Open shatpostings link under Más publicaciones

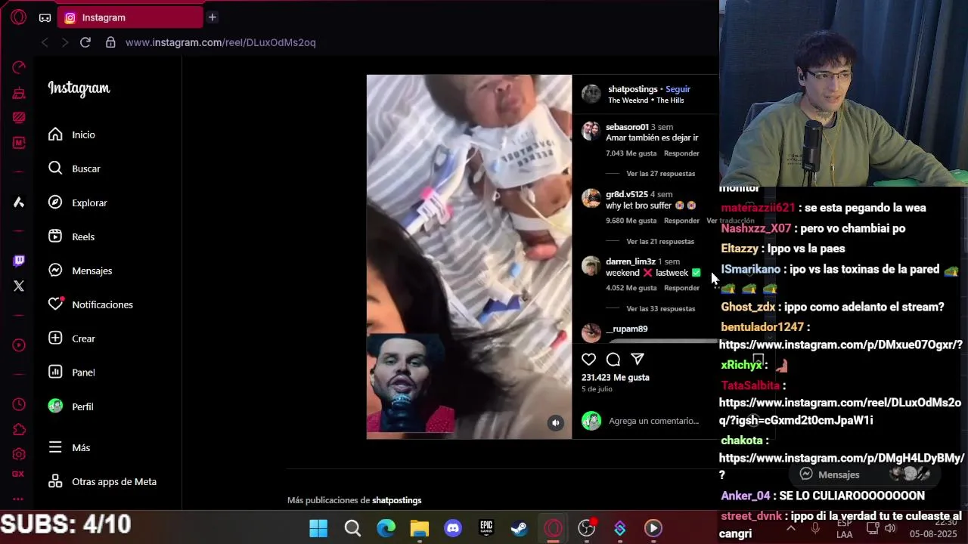pos(396,500)
